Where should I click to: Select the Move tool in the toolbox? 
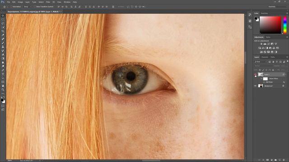(3, 16)
